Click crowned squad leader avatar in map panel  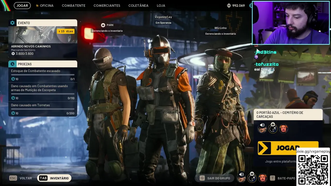click(273, 128)
